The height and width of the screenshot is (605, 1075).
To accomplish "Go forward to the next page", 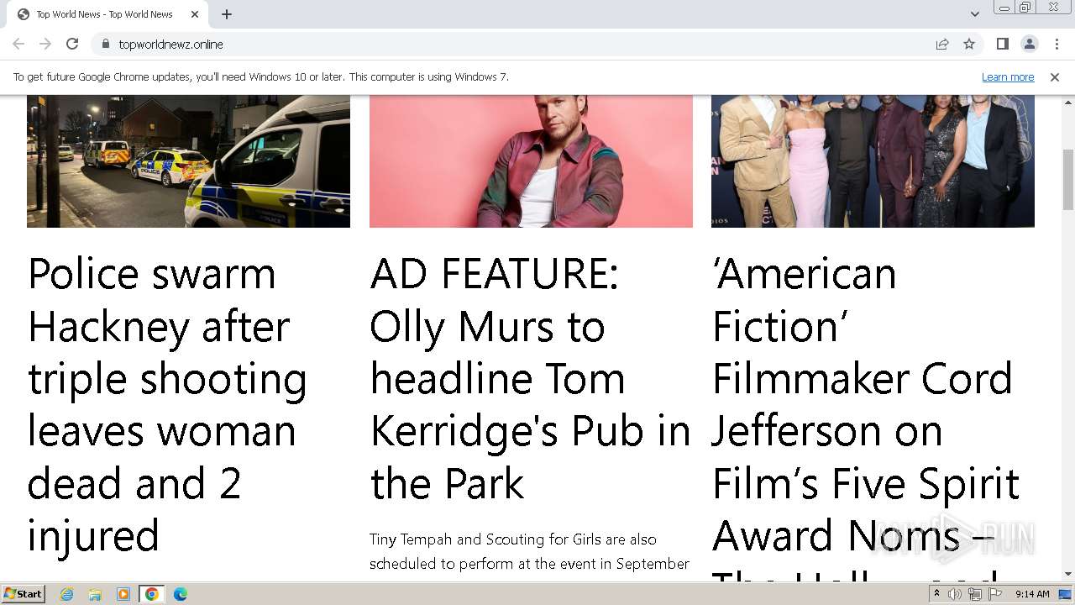I will tap(45, 44).
